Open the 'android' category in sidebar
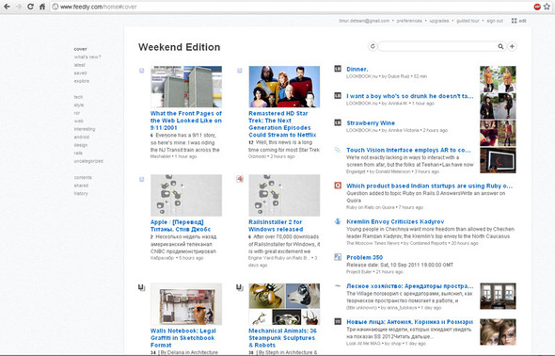 pyautogui.click(x=82, y=138)
